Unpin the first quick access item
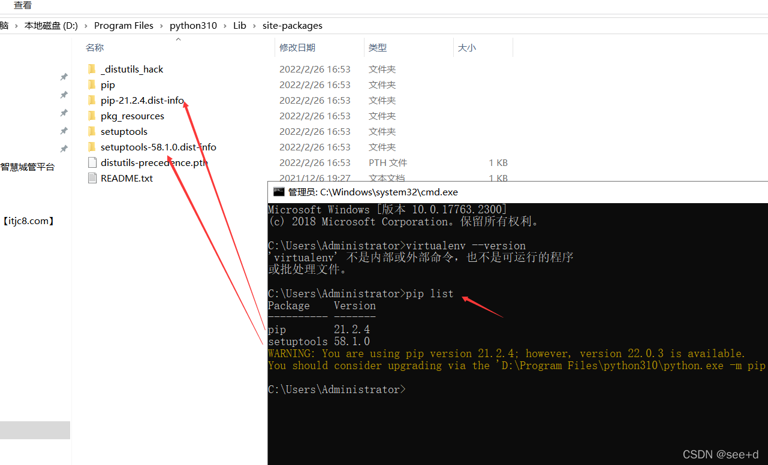The image size is (768, 465). click(x=64, y=77)
